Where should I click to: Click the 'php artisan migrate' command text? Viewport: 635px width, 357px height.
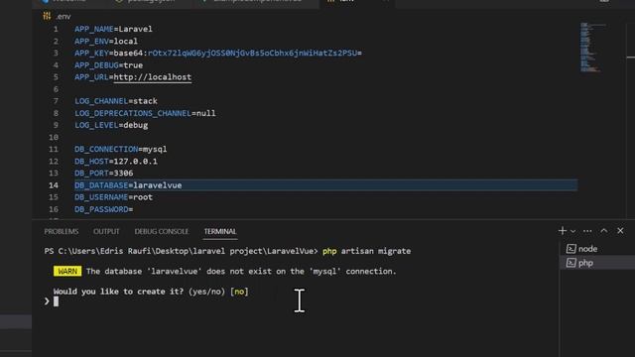pyautogui.click(x=366, y=251)
